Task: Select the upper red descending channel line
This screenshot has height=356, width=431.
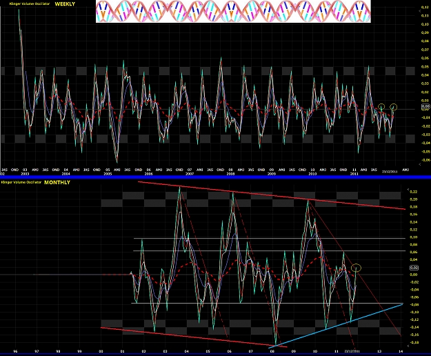Action: (x=271, y=195)
